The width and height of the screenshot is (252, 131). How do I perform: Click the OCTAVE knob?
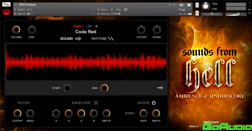pos(141,29)
